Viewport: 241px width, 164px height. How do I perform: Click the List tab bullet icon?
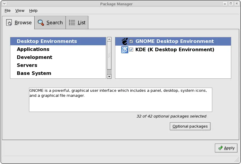pyautogui.click(x=72, y=23)
